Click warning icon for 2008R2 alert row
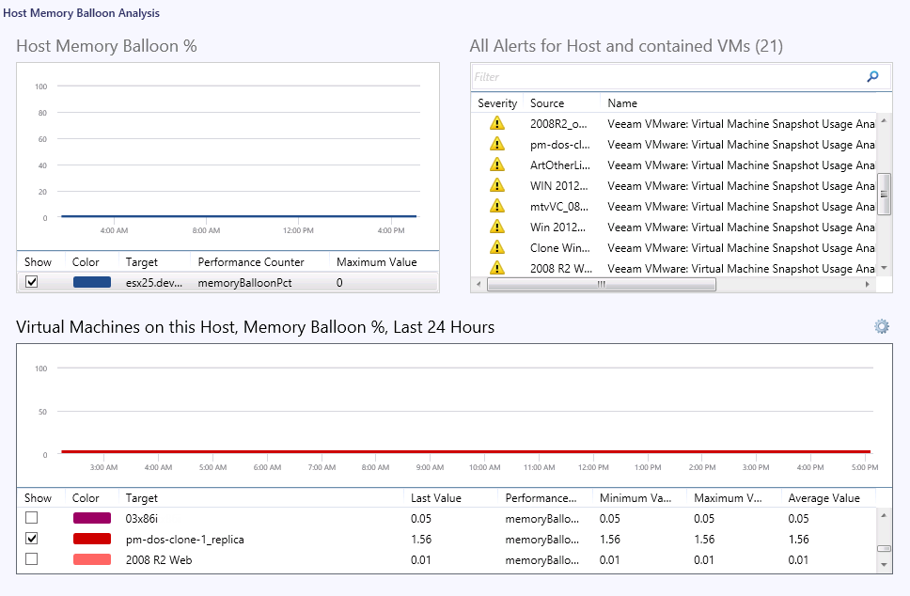 pos(497,124)
